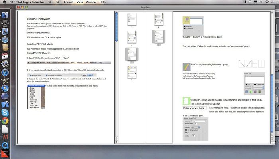Open the Help menu
This screenshot has width=279, height=159.
click(x=102, y=2)
